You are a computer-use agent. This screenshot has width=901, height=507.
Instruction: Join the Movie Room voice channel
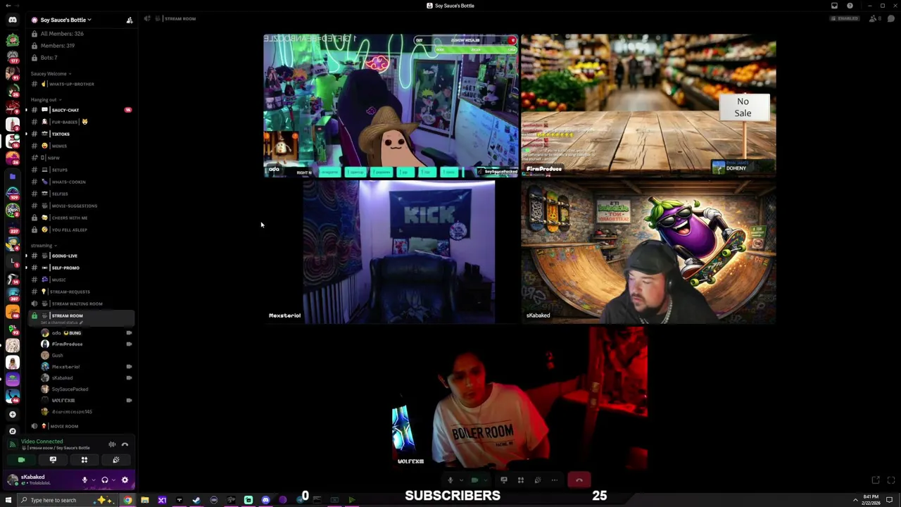(x=81, y=426)
